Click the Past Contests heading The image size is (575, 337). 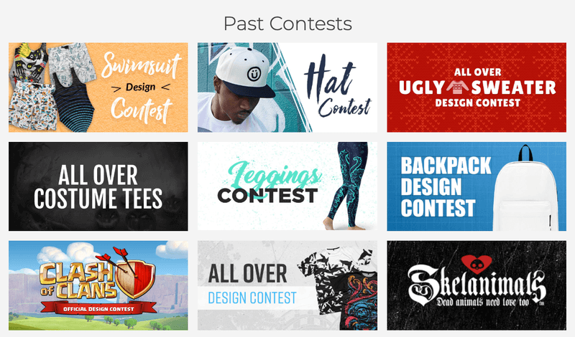click(287, 24)
